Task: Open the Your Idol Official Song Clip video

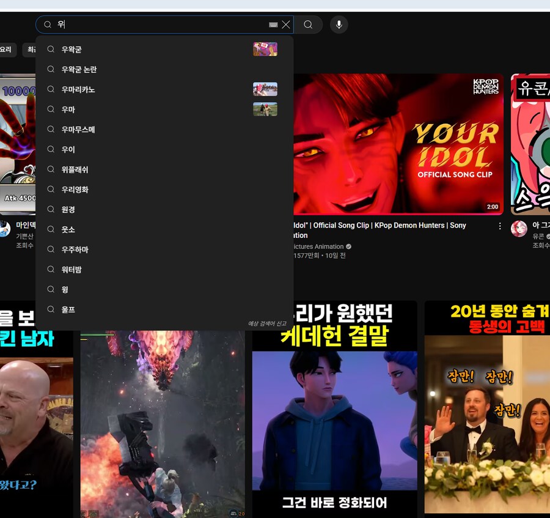Action: [x=398, y=144]
